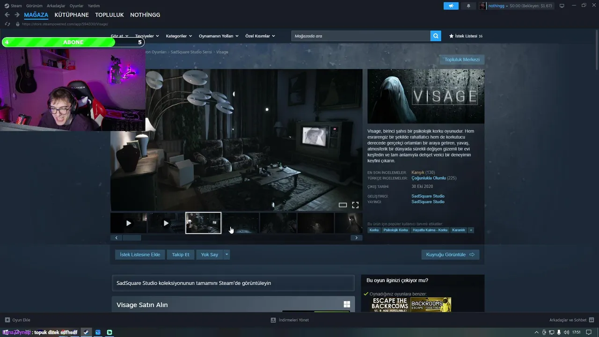Select the Karanlık tag
The image size is (599, 337).
coord(459,230)
